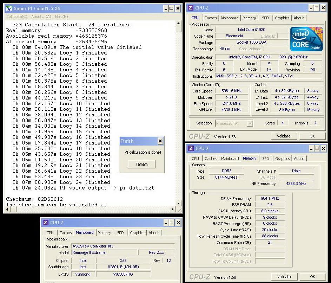Screen dimensions: 331x283
Task: Switch to CPU tab in Memory CPU-Z window
Action: tap(195, 159)
